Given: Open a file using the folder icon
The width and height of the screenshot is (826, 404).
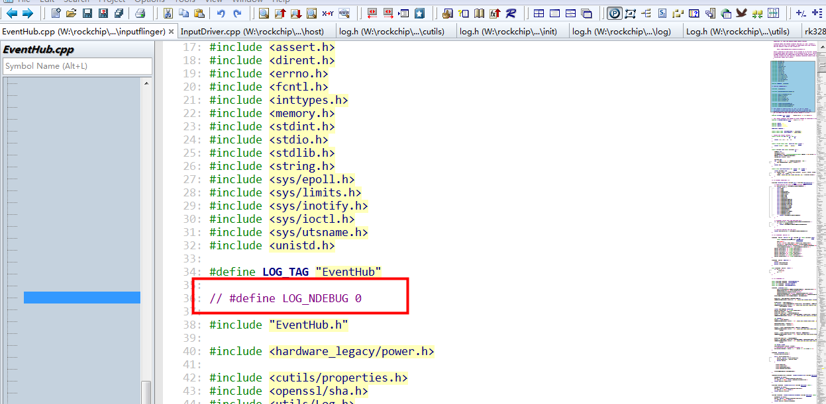Looking at the screenshot, I should click(72, 13).
